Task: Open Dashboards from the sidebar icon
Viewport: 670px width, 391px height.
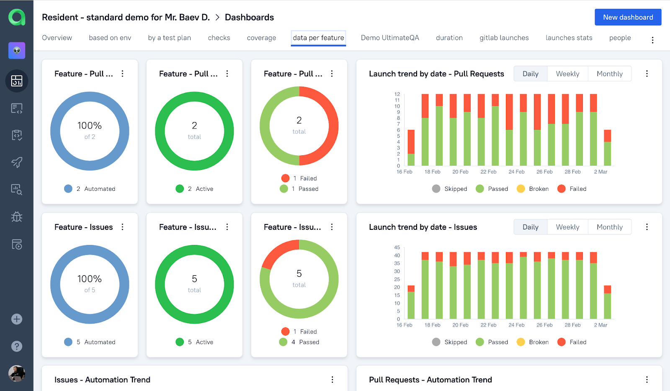Action: point(17,81)
